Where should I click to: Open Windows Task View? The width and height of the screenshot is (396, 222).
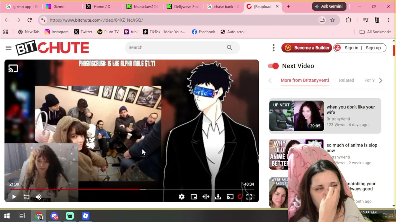point(22,216)
